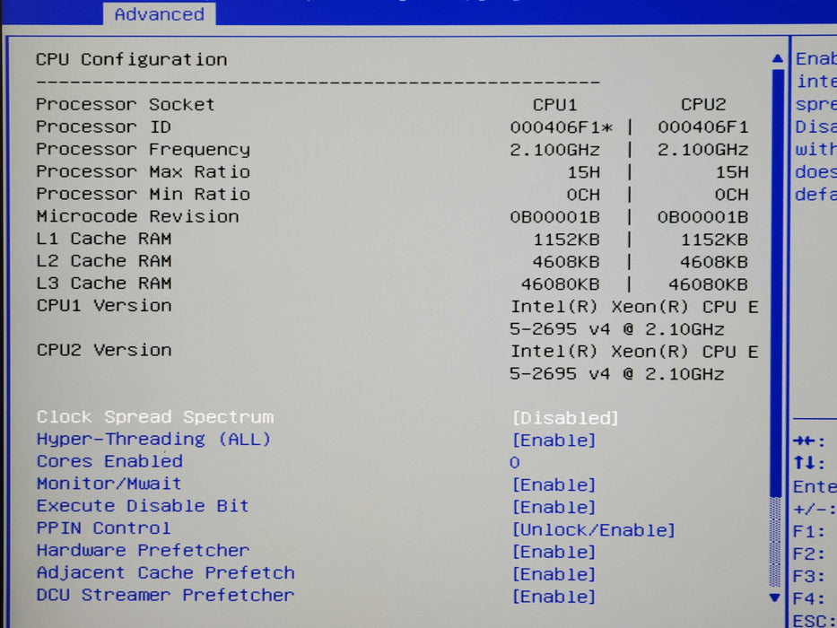Click the scrollbar up arrow
The width and height of the screenshot is (837, 628).
coord(777,58)
